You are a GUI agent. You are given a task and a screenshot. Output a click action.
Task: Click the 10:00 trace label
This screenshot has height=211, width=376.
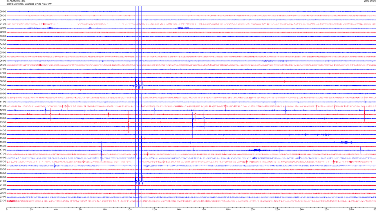tap(3, 93)
